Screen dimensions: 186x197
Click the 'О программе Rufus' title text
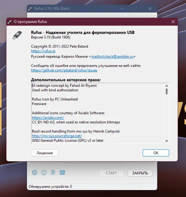30,22
